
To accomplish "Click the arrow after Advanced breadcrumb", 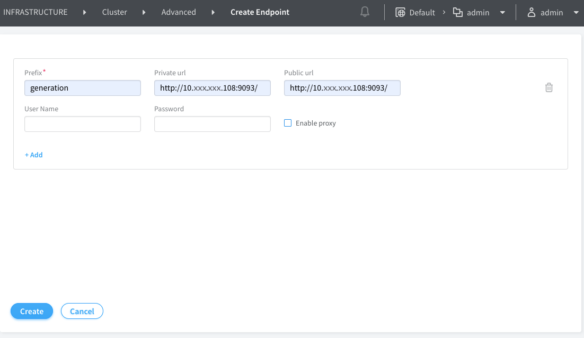I will pos(213,12).
